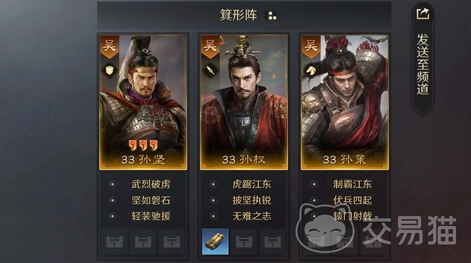Click the spear troop icon on 孙权's card
The height and width of the screenshot is (263, 471).
point(210,71)
